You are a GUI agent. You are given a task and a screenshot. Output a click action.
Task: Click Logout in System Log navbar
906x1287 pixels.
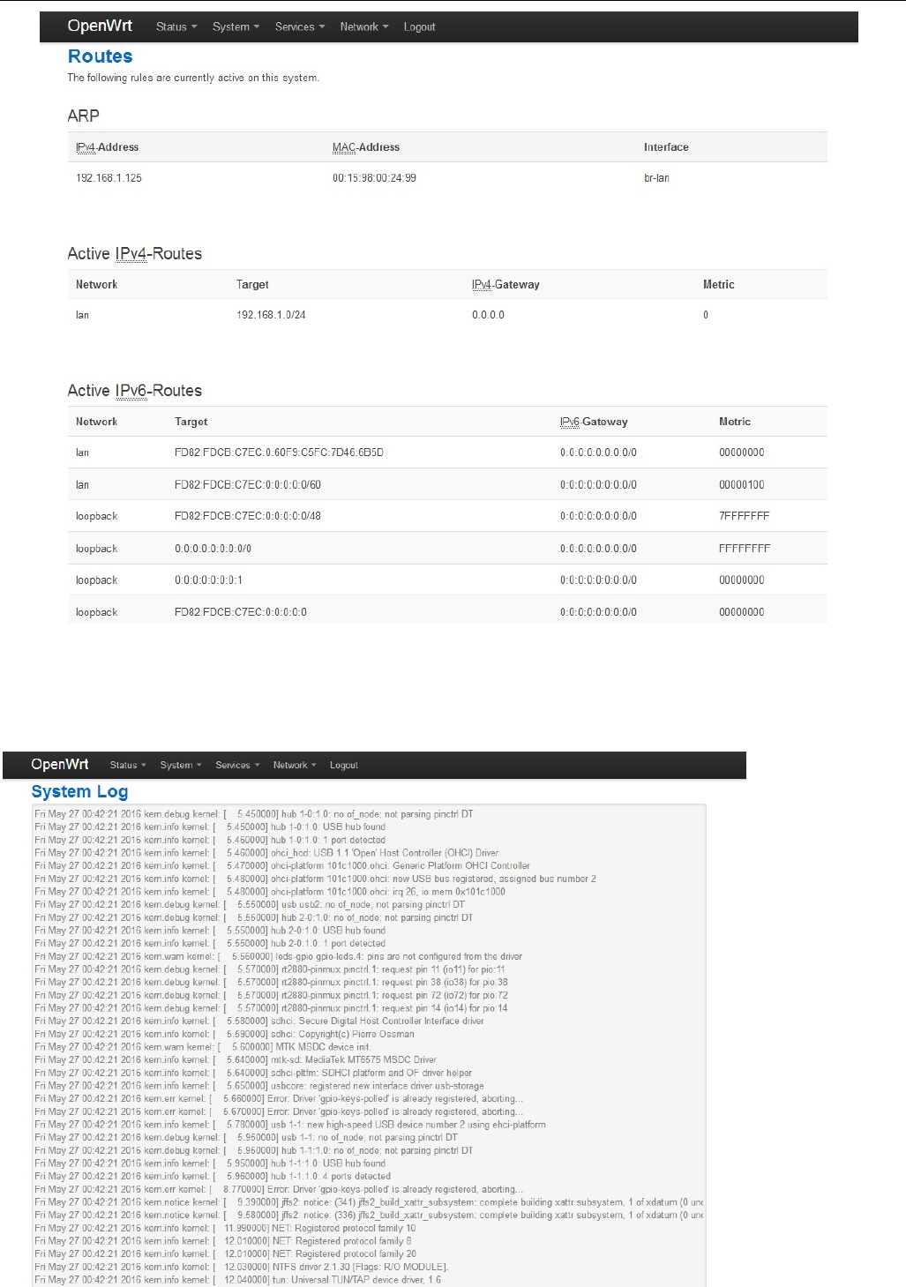coord(344,765)
